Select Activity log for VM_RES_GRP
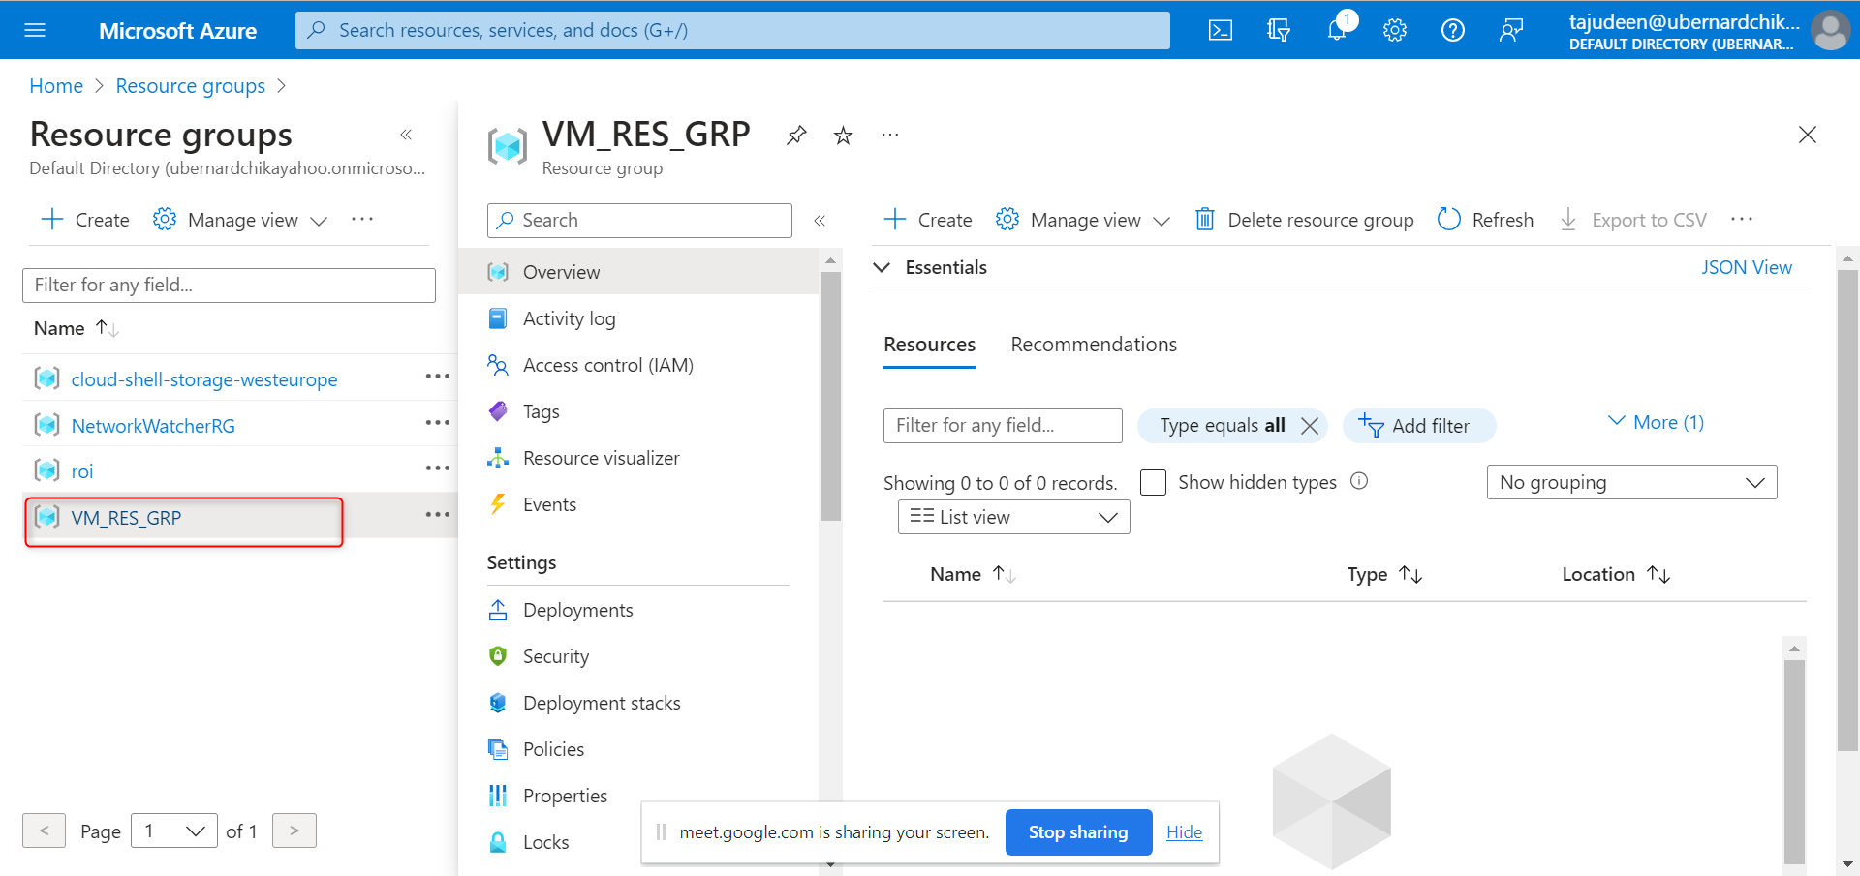 click(x=569, y=317)
